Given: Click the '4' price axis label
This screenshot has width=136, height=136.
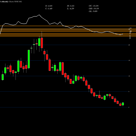Looking at the screenshot, I should point(129,107).
